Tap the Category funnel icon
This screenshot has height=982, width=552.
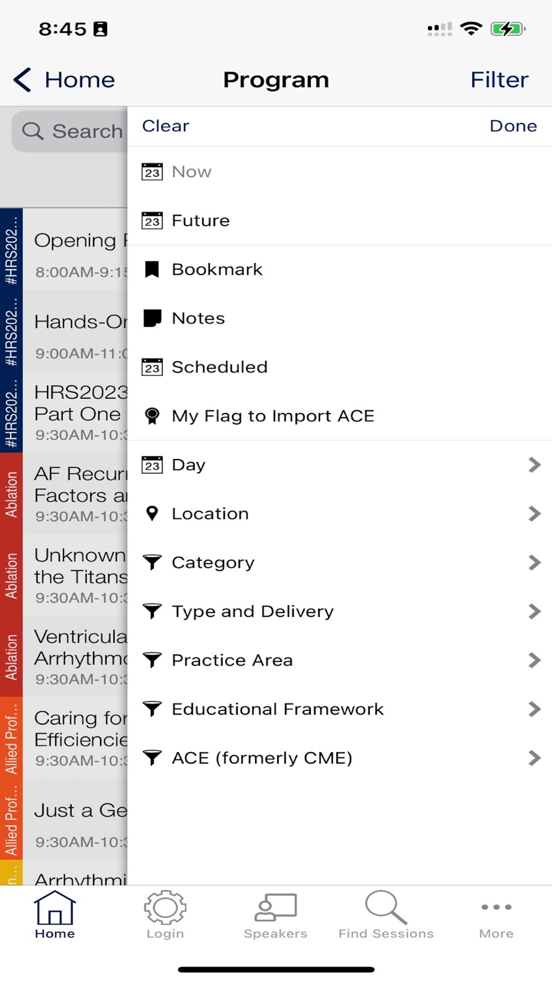pos(152,562)
